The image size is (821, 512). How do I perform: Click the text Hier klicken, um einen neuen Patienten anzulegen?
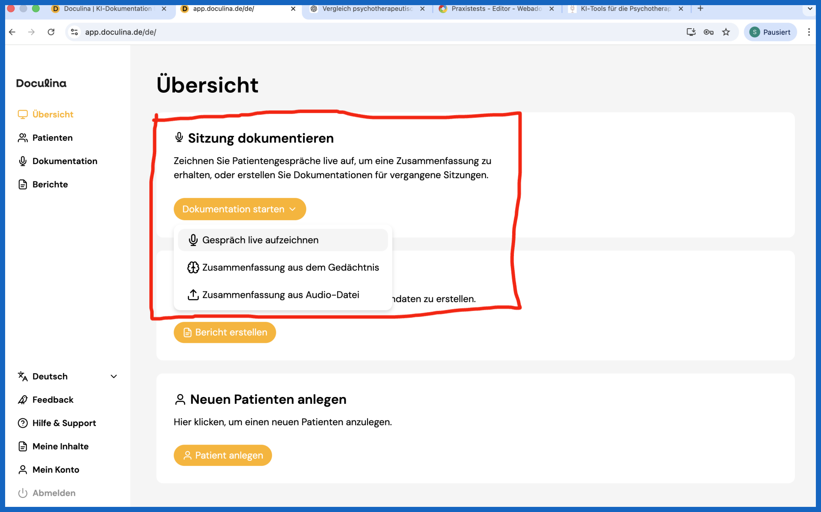tap(283, 422)
